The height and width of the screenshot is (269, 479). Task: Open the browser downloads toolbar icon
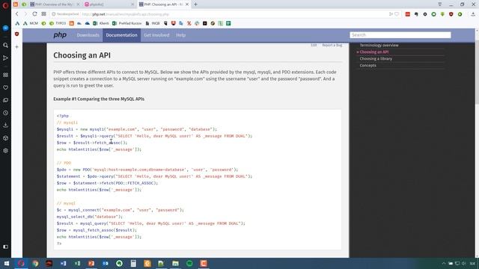[x=473, y=14]
